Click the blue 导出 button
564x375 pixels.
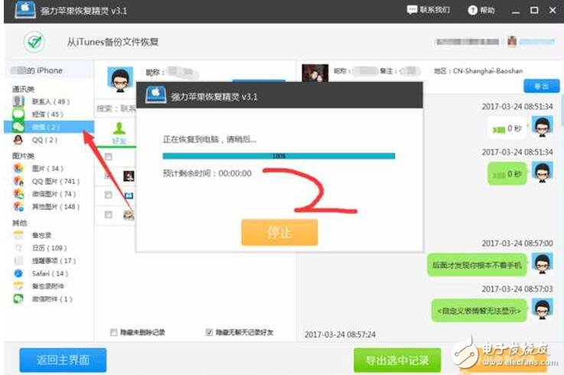[541, 86]
